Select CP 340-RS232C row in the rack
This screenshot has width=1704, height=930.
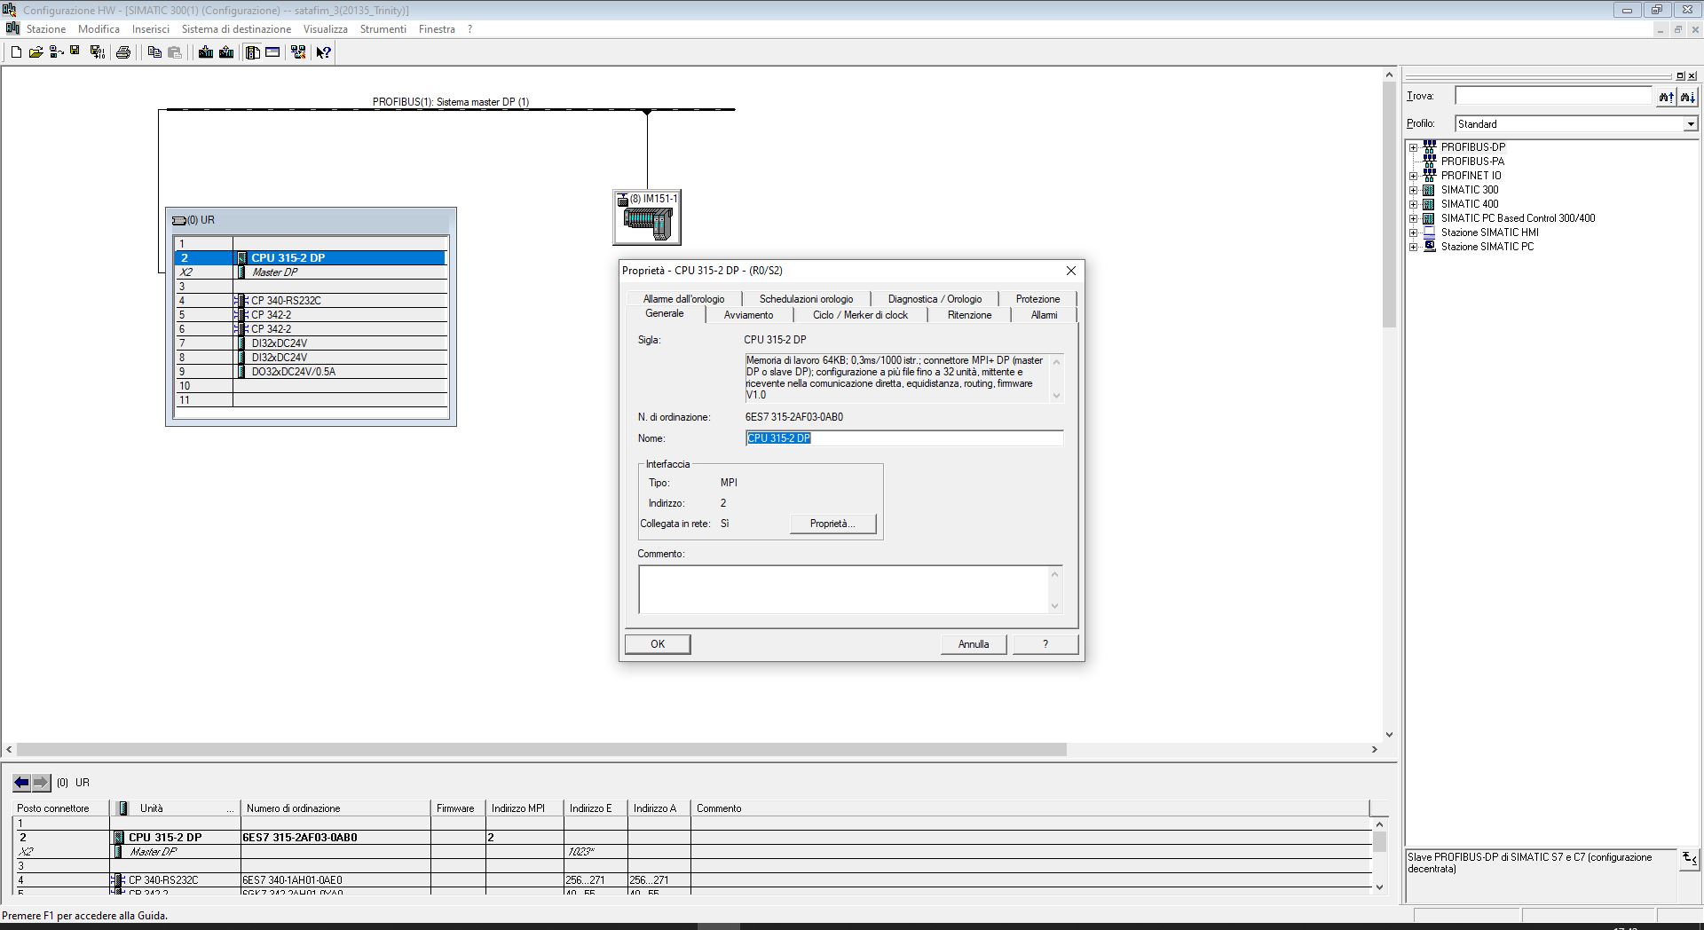click(x=311, y=301)
